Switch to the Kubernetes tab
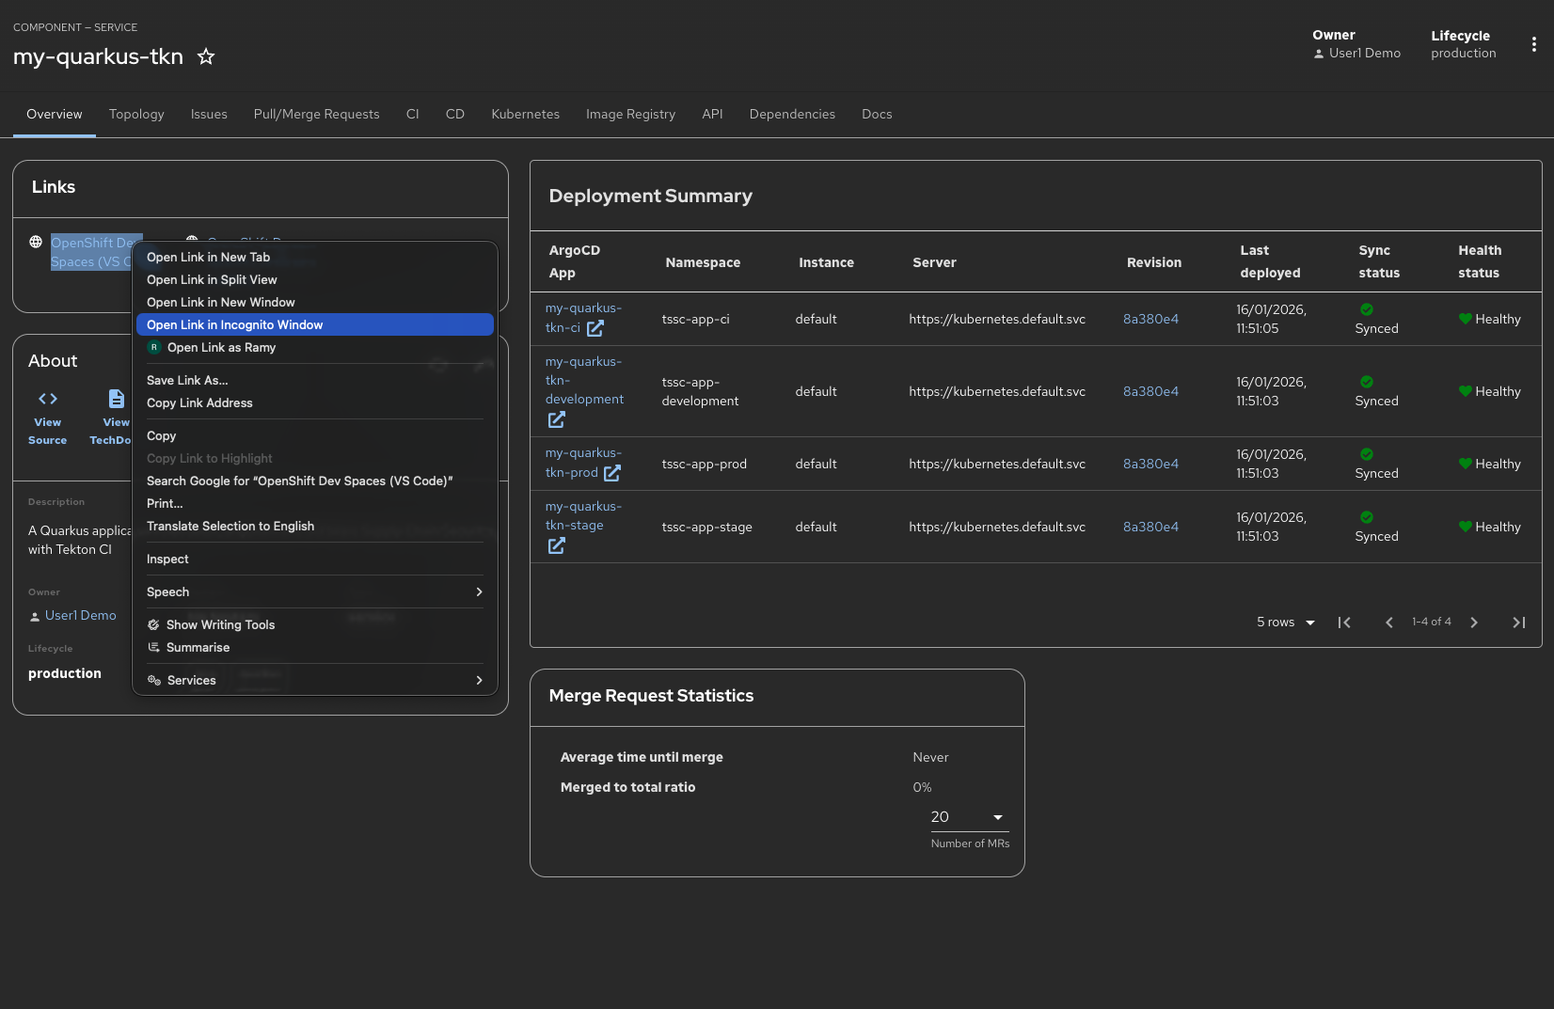 point(525,114)
